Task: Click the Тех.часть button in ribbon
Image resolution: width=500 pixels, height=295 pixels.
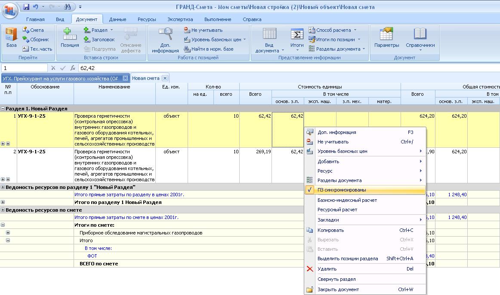Action: coord(37,49)
